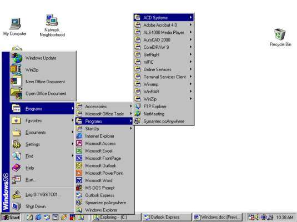The height and width of the screenshot is (222, 297).
Task: Select the My Computer desktop icon
Action: click(x=15, y=27)
